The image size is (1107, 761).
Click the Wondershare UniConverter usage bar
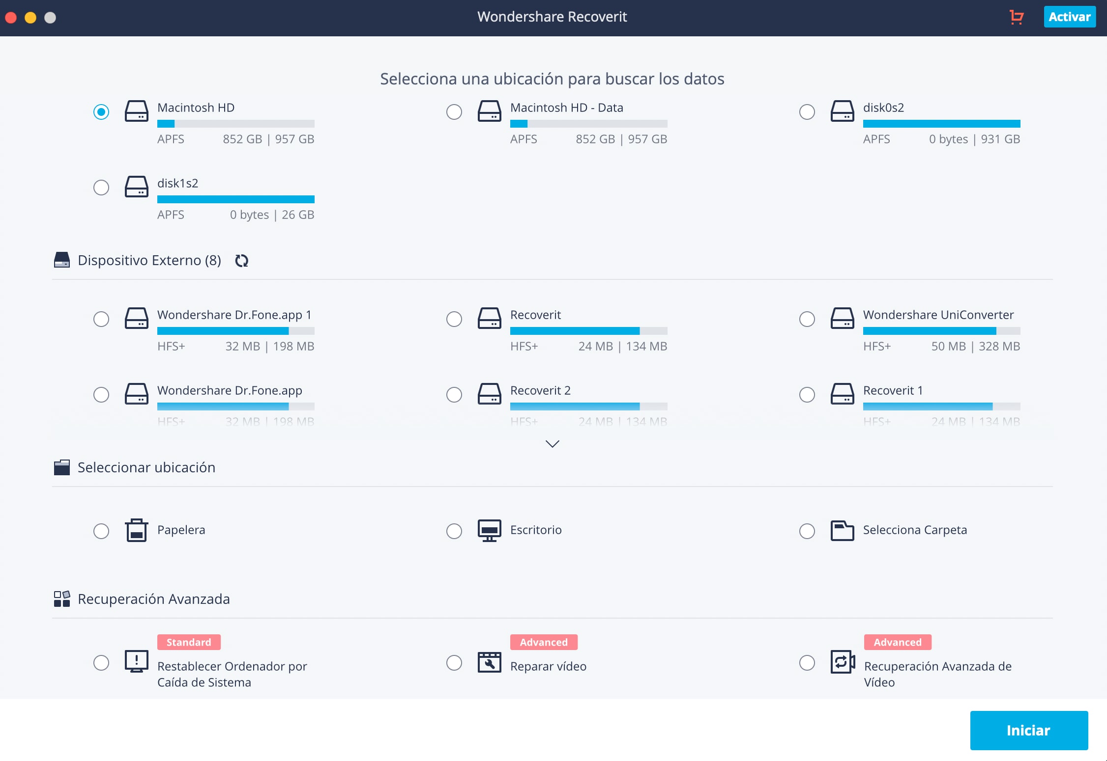tap(942, 331)
